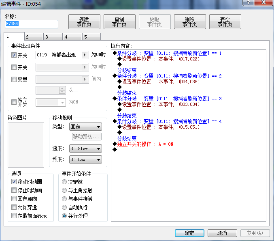Select the last empty diamond command line
This screenshot has width=274, height=241.
[115, 150]
